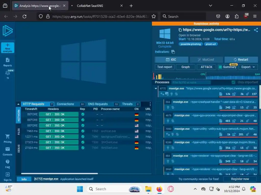The width and height of the screenshot is (261, 195).
Task: Click the possible-phishing tag
Action: (191, 44)
